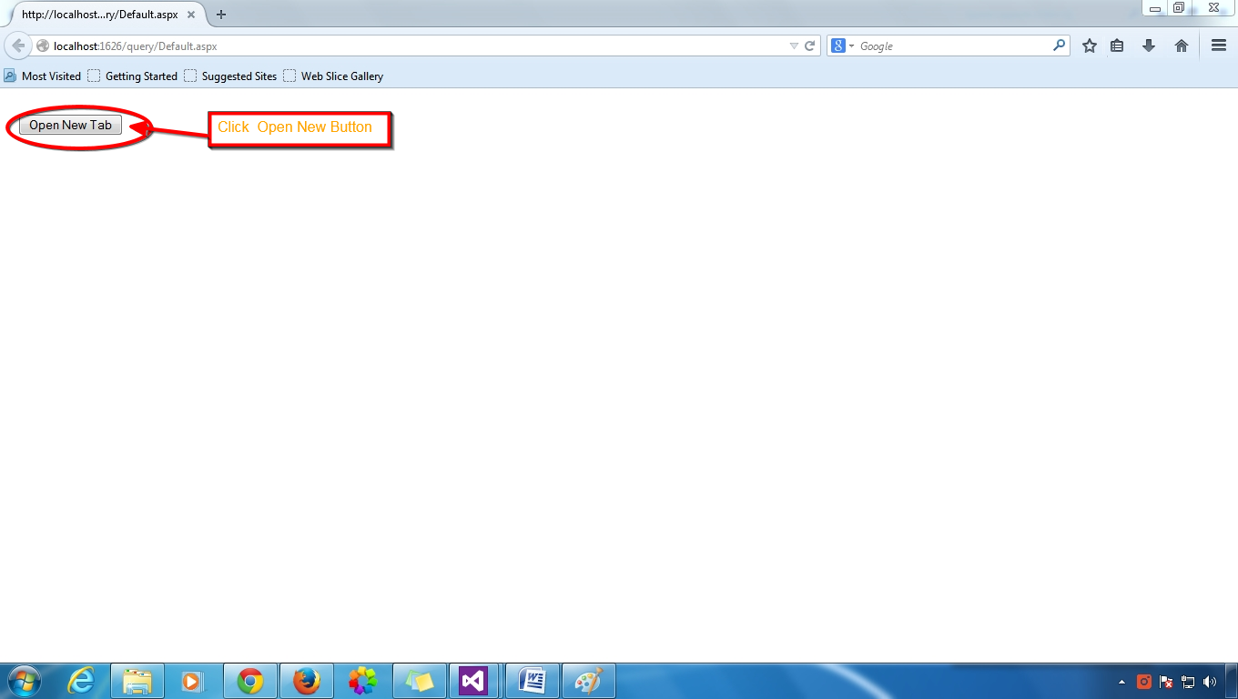Switch to Paint in the taskbar
1238x699 pixels.
[x=589, y=681]
